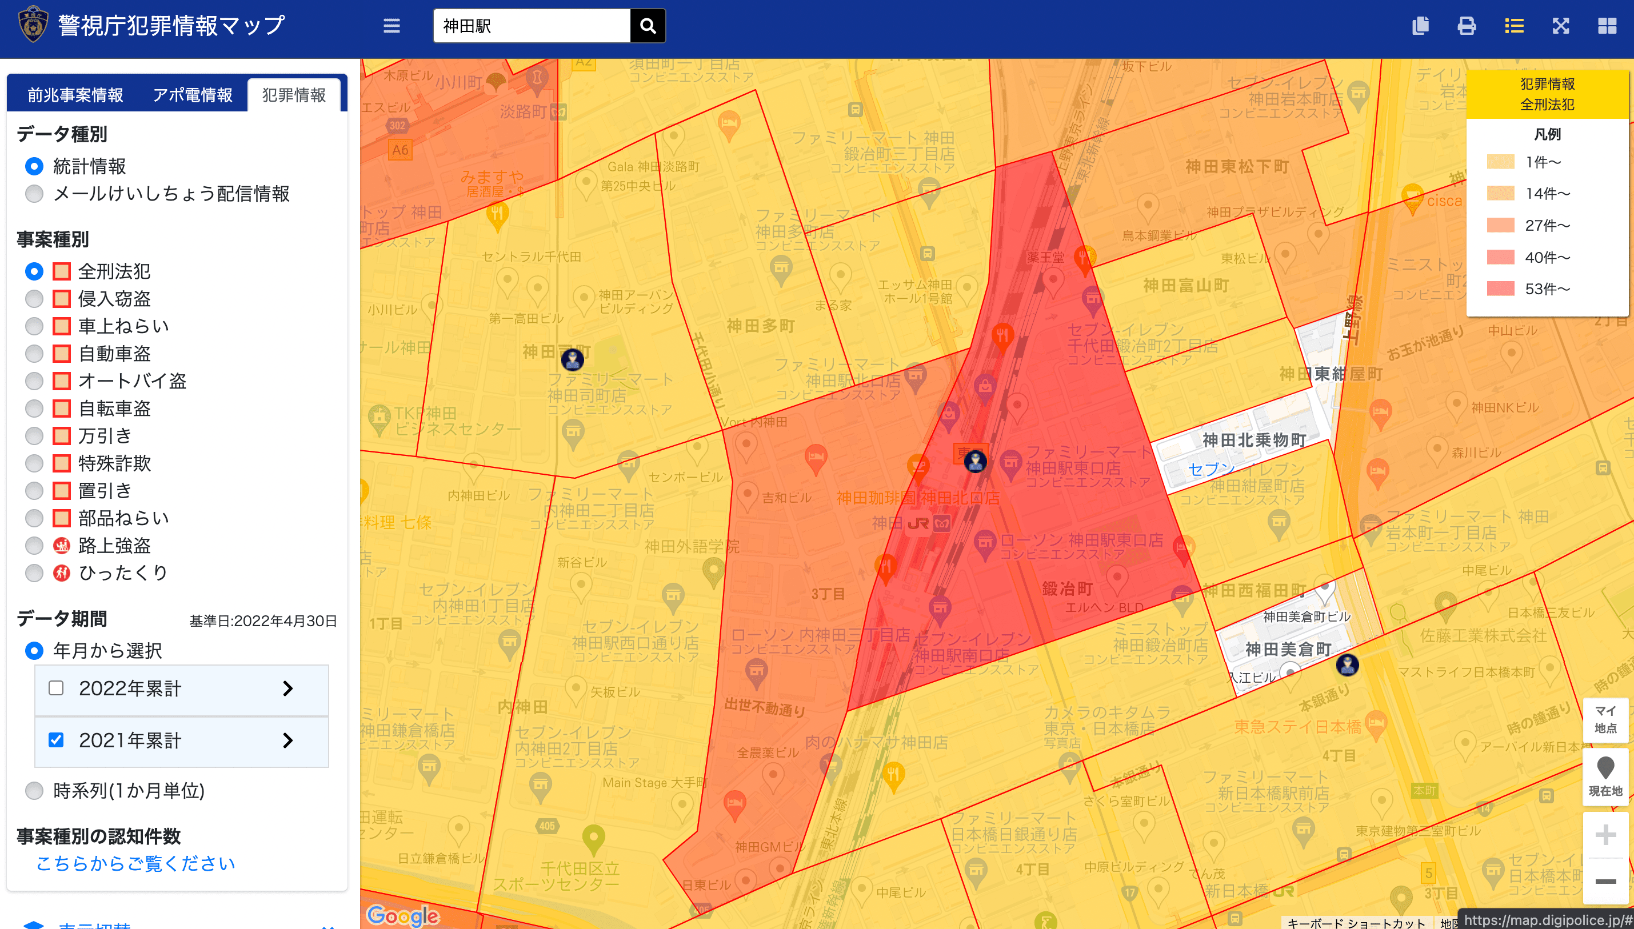1634x929 pixels.
Task: Click the 現在地 location pin button
Action: 1605,776
